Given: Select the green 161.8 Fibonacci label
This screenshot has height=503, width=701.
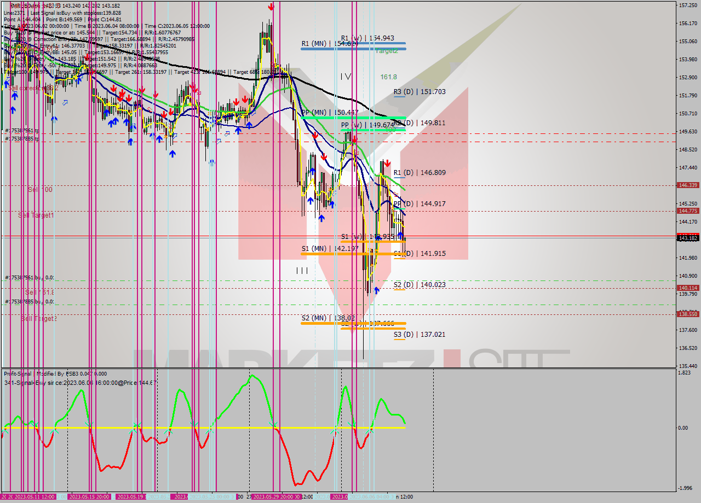Looking at the screenshot, I should click(388, 77).
